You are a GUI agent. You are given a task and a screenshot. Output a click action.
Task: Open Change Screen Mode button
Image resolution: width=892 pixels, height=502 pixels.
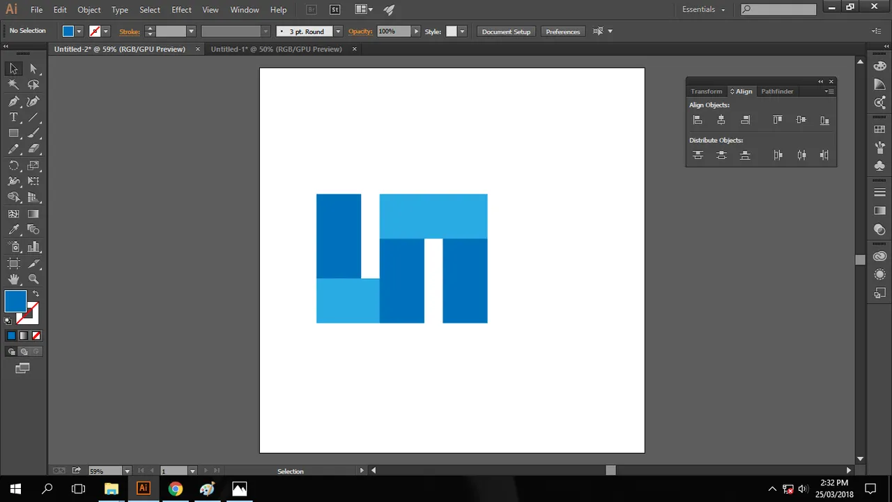coord(22,368)
